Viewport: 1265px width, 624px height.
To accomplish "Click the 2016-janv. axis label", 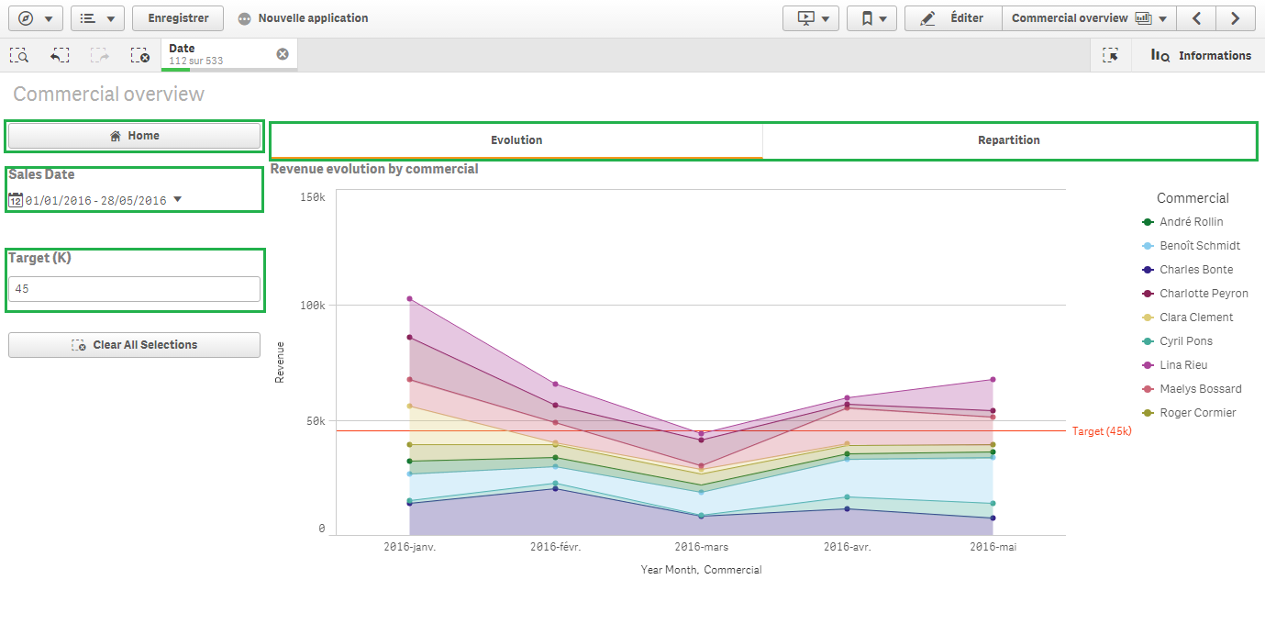I will pos(409,547).
